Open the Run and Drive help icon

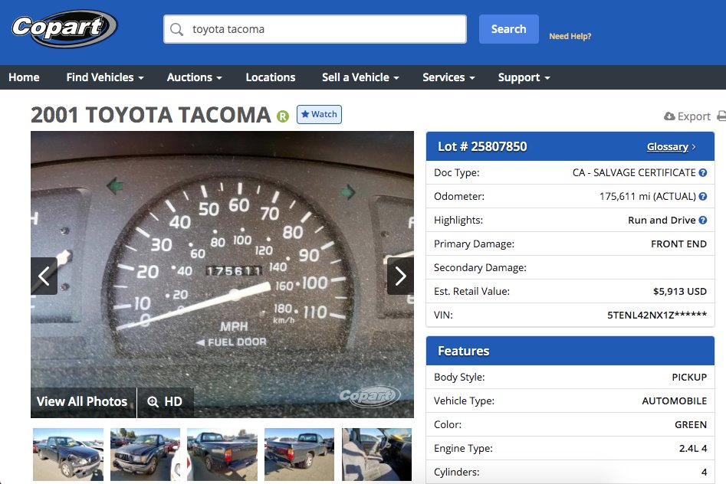coord(703,221)
